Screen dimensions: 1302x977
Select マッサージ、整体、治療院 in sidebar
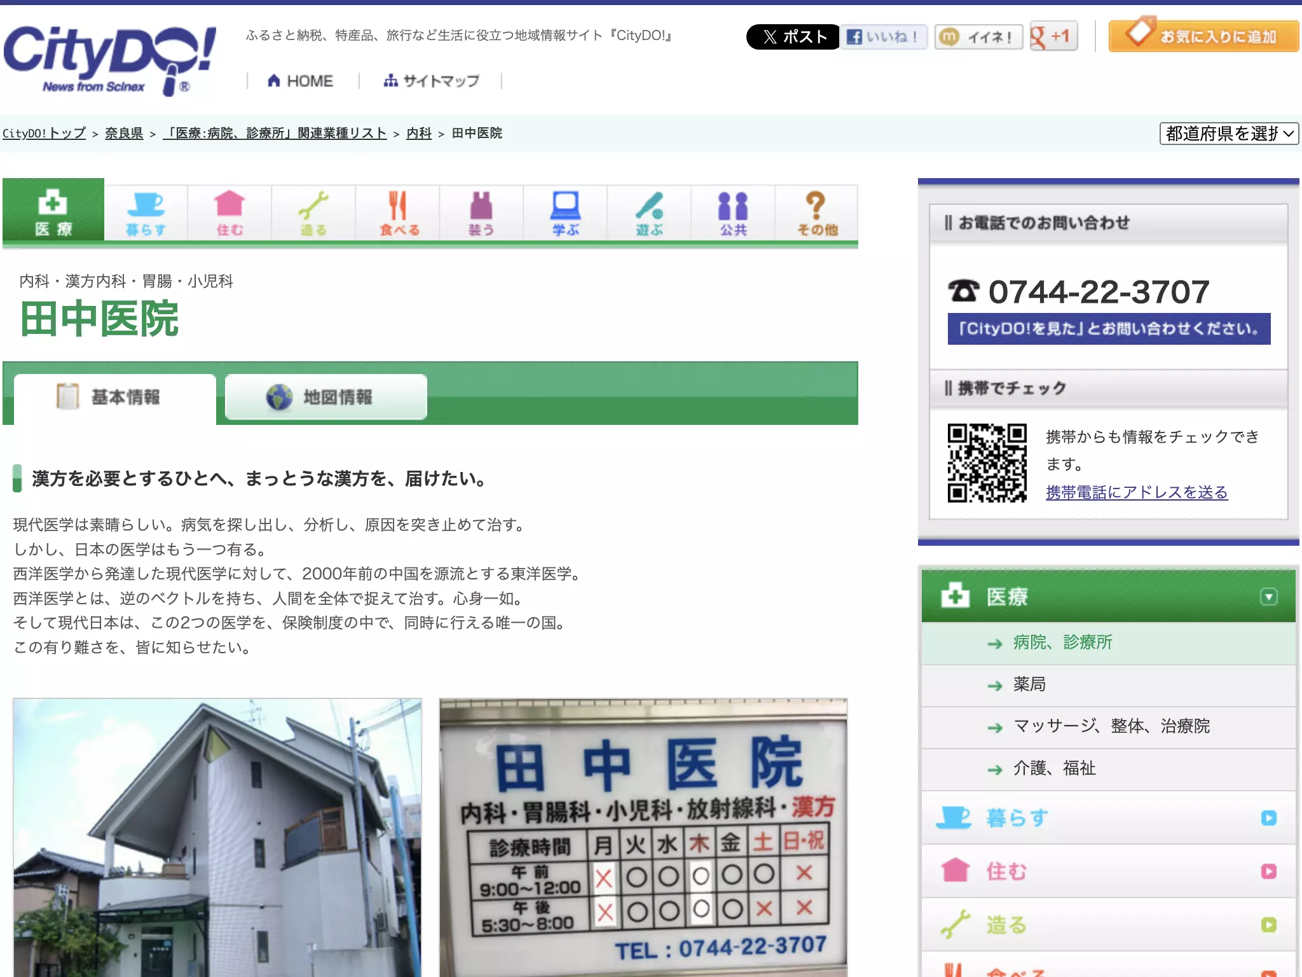coord(1108,726)
